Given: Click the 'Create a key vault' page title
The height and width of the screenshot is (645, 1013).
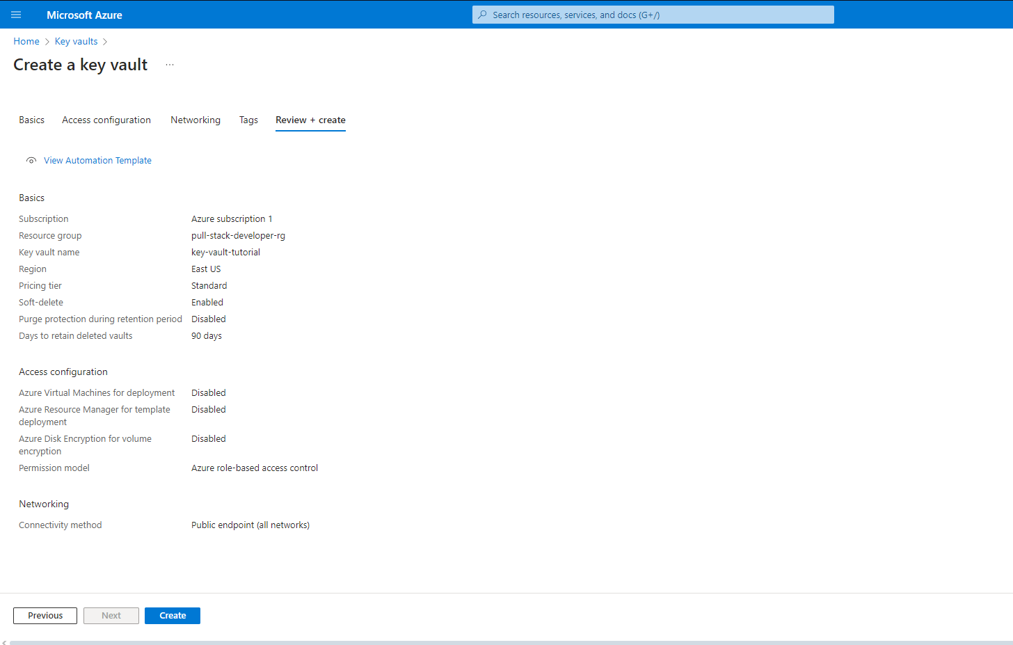Looking at the screenshot, I should tap(81, 65).
